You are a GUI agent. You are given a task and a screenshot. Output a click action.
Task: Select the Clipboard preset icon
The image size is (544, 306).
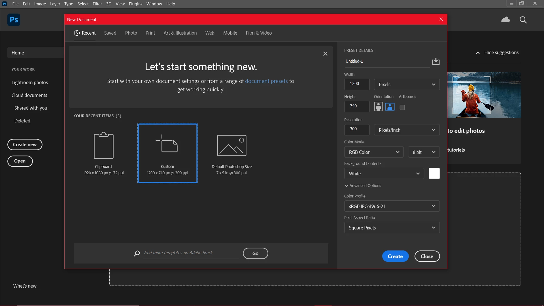(x=103, y=146)
